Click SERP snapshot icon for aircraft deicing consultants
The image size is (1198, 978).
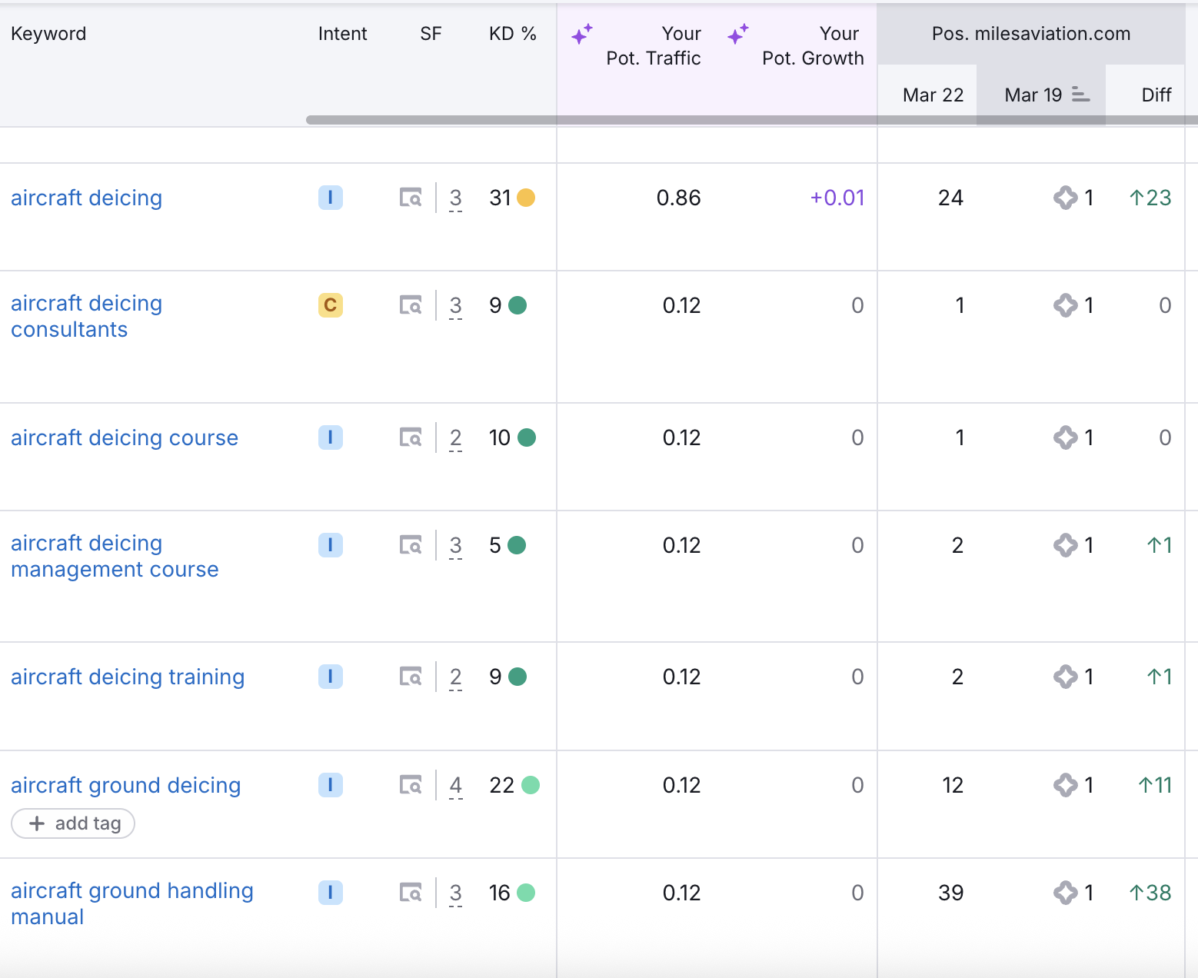[411, 305]
